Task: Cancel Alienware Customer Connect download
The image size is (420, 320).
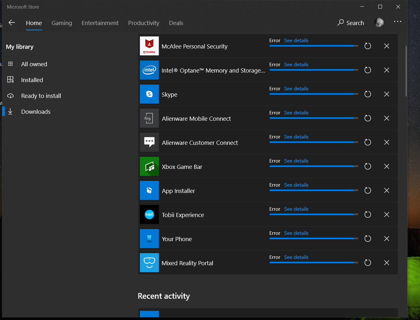Action: click(386, 142)
